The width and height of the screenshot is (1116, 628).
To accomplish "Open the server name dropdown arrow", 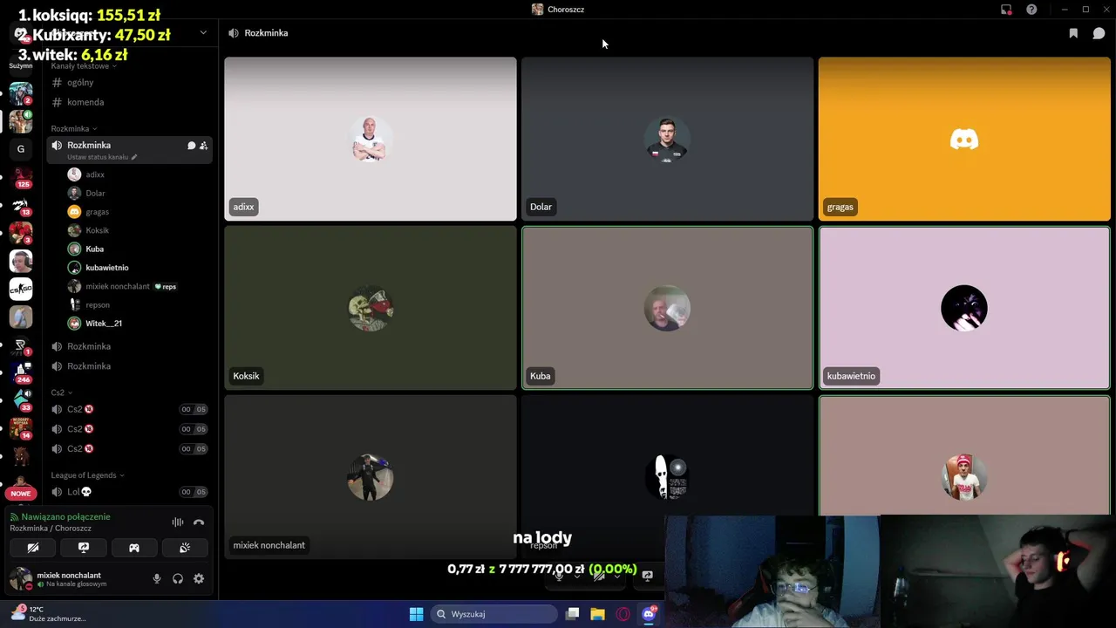I will (203, 33).
